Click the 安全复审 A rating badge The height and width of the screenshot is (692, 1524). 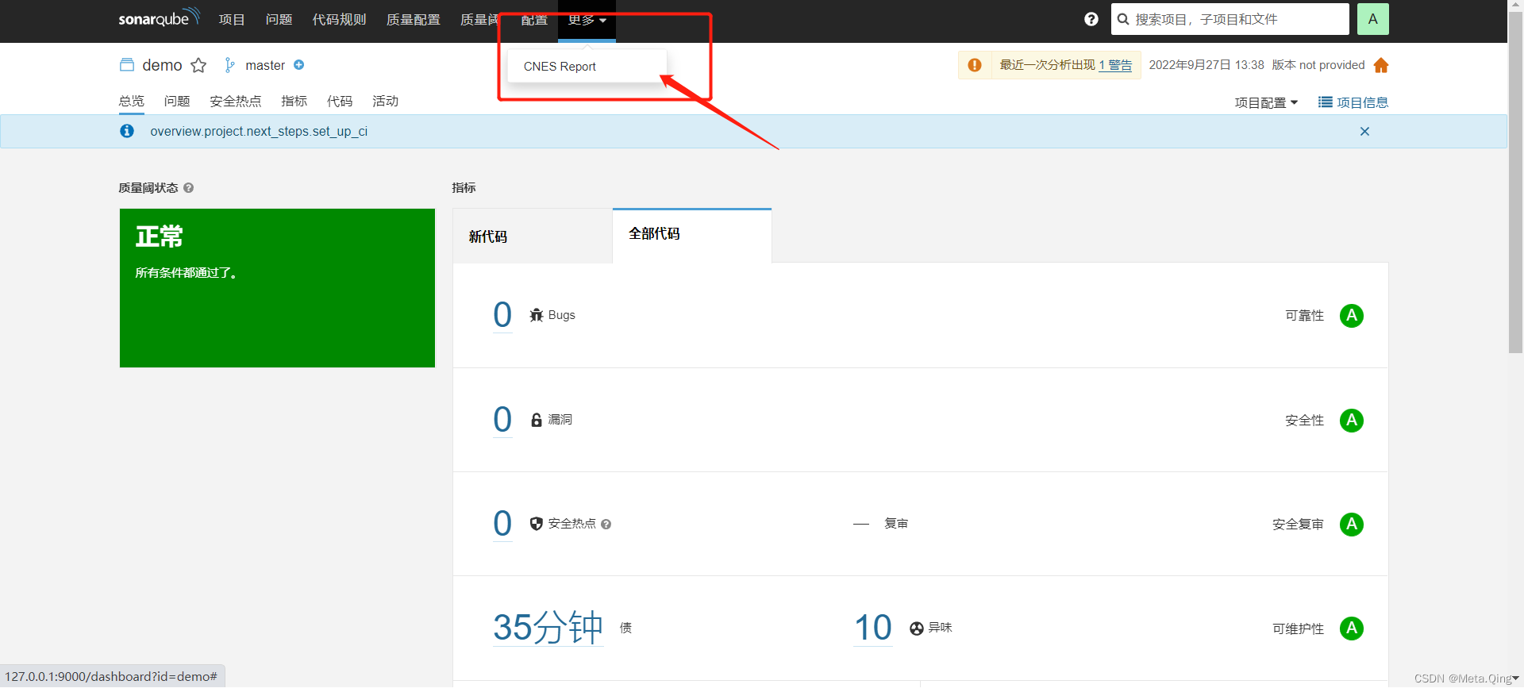click(x=1352, y=525)
